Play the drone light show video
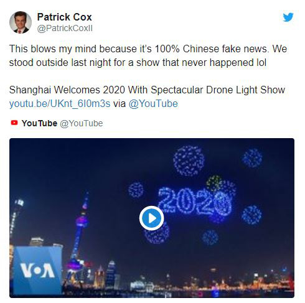Viewport: 305px width, 303px height. pos(151,218)
